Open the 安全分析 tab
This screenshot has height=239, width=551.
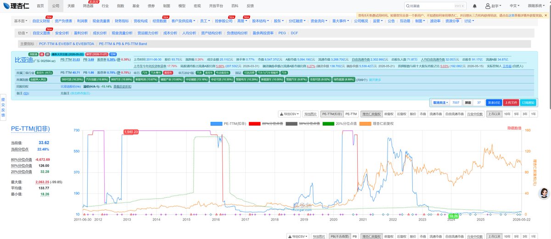pyautogui.click(x=62, y=33)
